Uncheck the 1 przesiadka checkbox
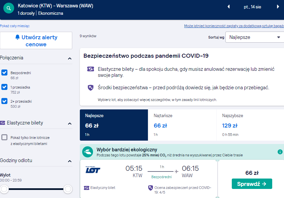This screenshot has width=284, height=198. 4,87
